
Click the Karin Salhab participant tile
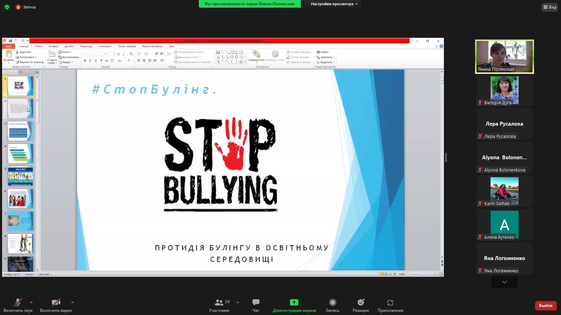pyautogui.click(x=504, y=191)
